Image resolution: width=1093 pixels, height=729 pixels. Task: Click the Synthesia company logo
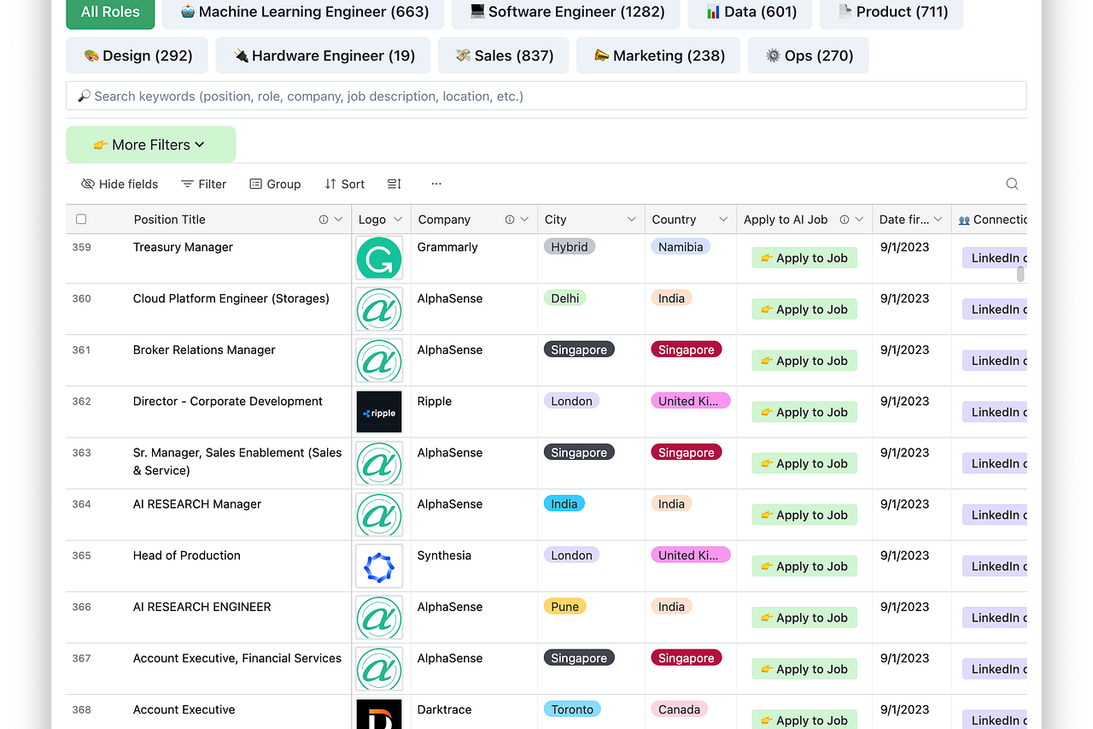point(378,566)
